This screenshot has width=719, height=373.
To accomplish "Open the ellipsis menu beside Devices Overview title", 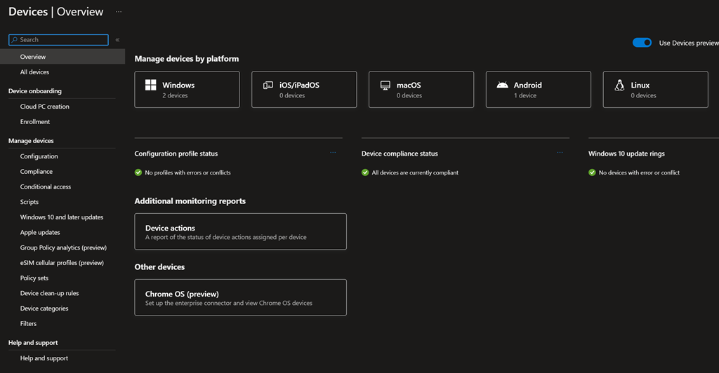I will 118,12.
